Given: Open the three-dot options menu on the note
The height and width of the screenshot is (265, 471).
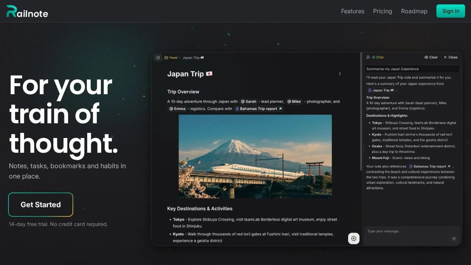Looking at the screenshot, I should click(340, 74).
